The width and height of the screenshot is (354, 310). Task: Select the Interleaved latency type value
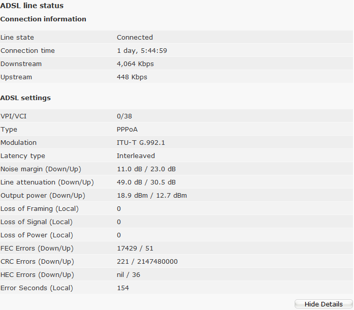click(x=136, y=156)
